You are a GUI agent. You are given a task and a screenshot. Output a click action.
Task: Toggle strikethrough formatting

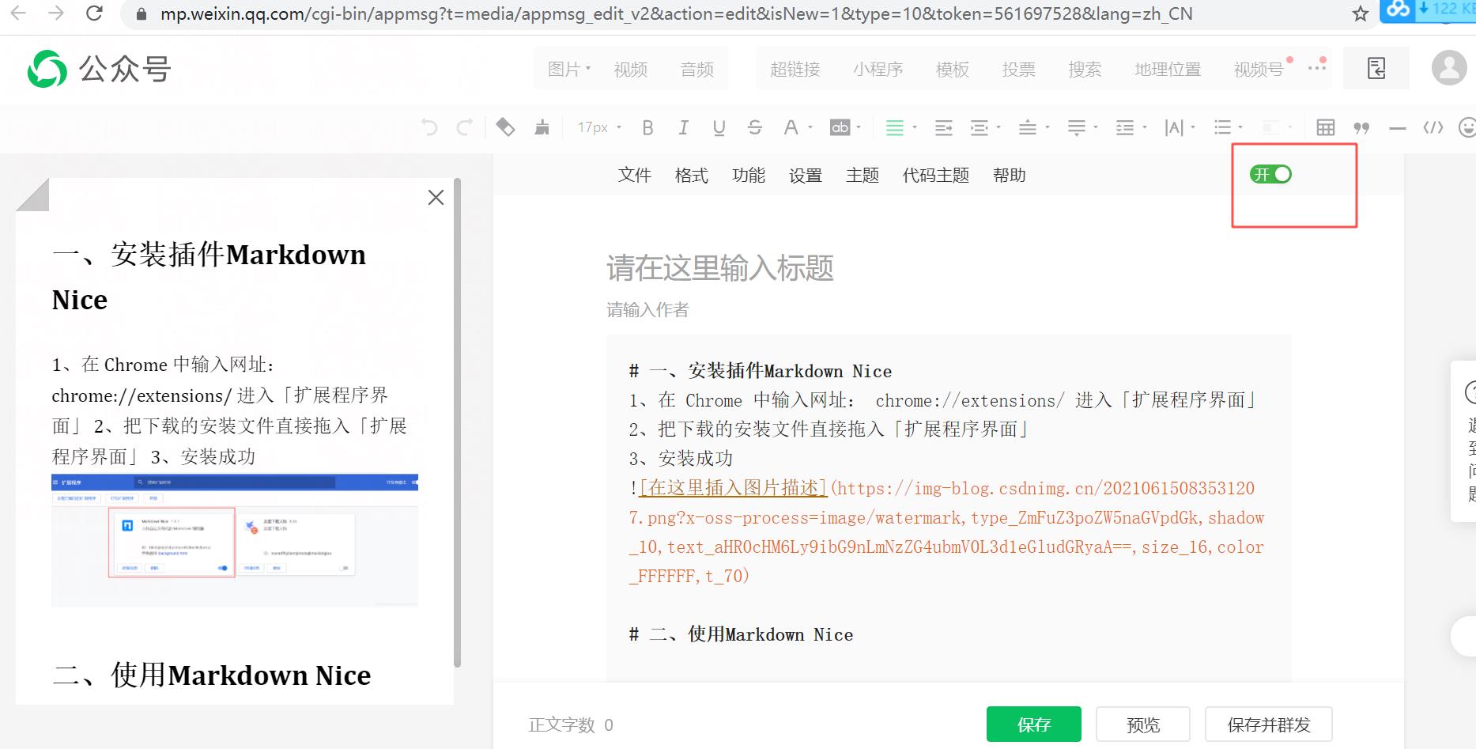tap(755, 127)
